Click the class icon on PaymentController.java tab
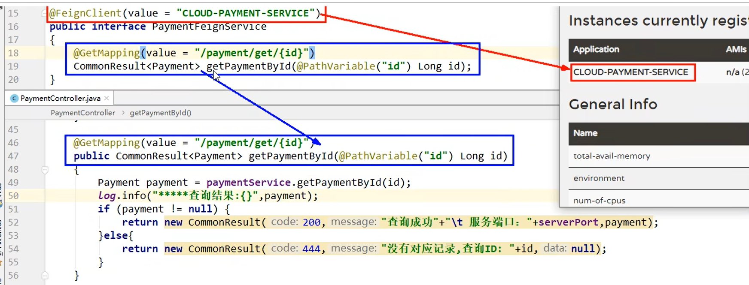The width and height of the screenshot is (749, 285). [x=14, y=99]
